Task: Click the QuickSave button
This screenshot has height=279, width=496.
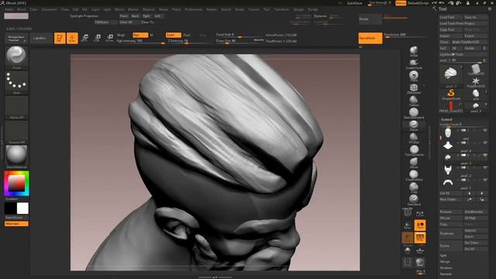Action: (355, 3)
